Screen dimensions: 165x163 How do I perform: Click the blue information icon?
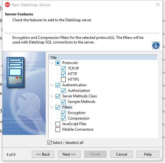click(x=156, y=45)
